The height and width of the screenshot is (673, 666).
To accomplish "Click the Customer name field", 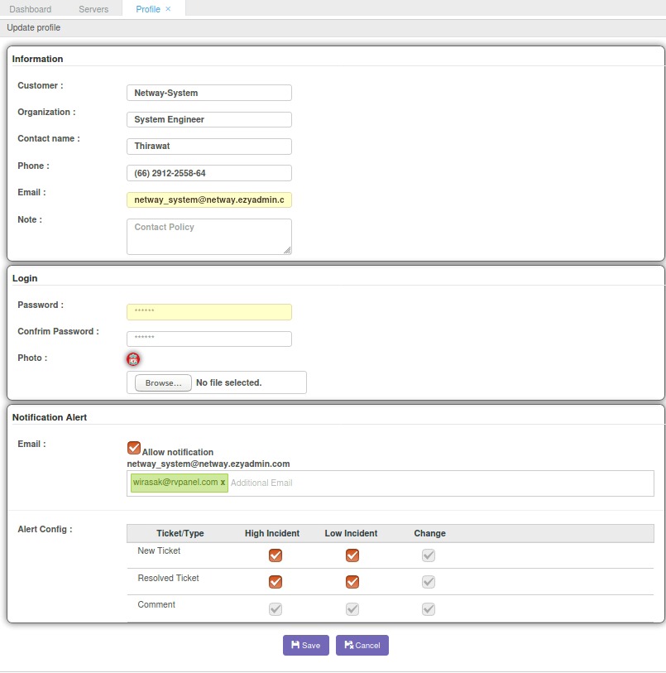I will 208,93.
